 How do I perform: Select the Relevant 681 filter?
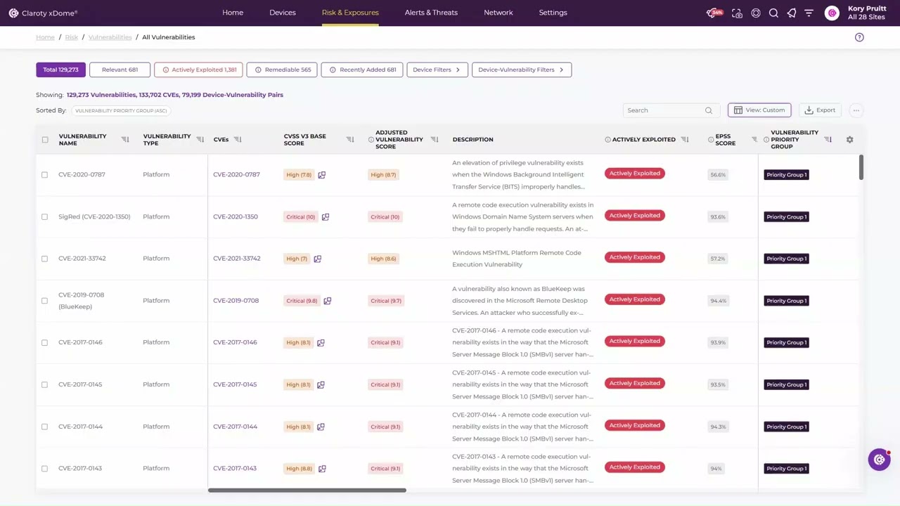tap(120, 70)
